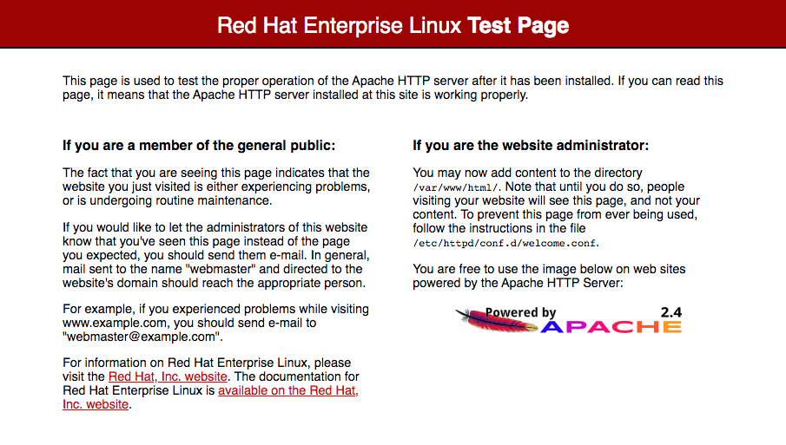
Task: Click the "Test Page" bold header text
Action: coord(518,25)
